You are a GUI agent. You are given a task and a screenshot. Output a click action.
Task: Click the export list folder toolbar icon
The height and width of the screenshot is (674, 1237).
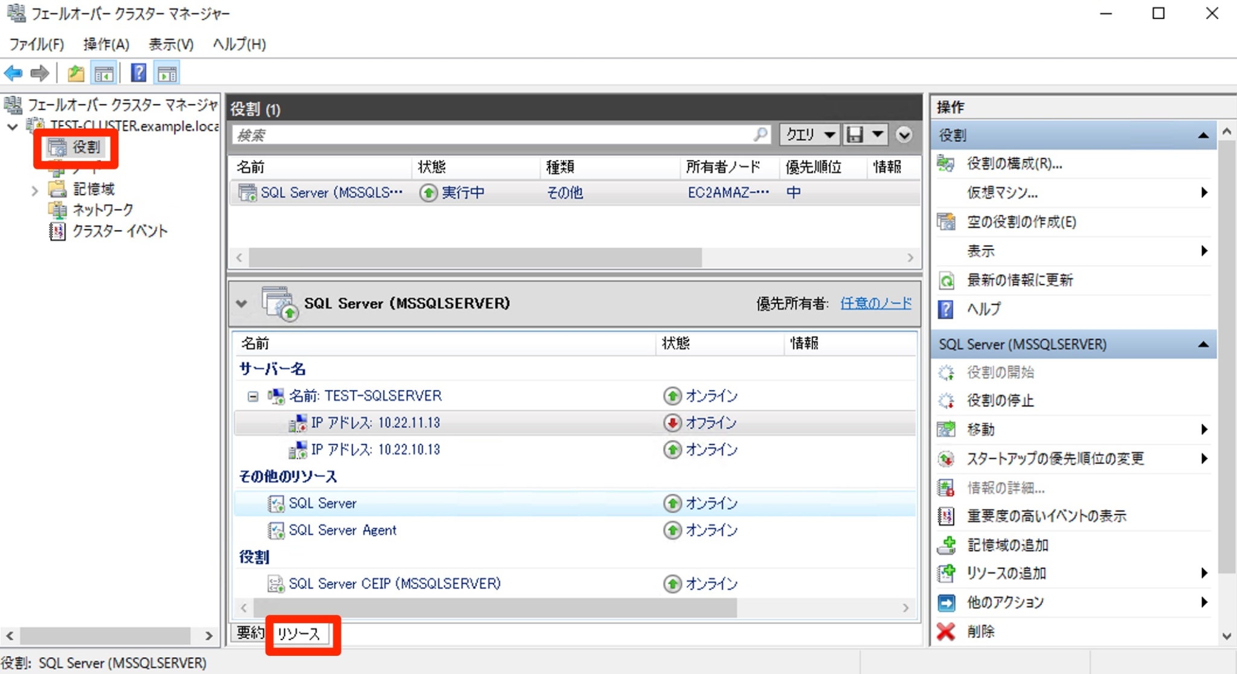(x=76, y=72)
